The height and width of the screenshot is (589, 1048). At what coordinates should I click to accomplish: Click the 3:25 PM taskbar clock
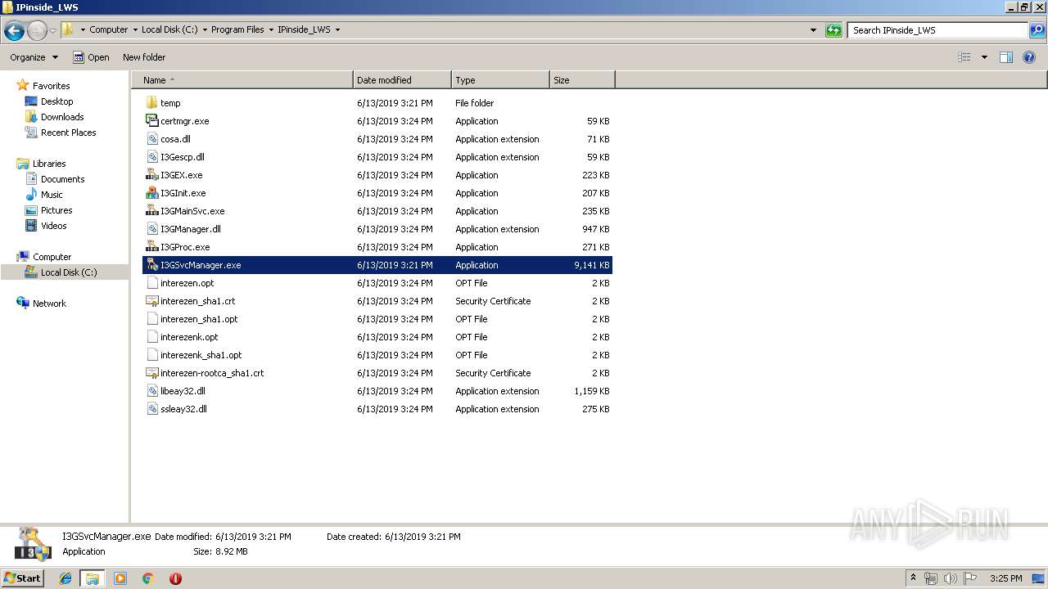click(1005, 578)
